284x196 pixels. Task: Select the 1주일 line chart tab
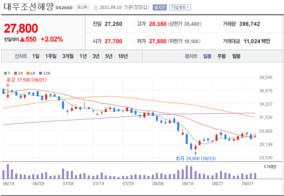[51, 56]
